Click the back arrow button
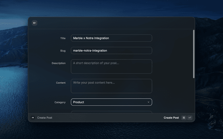 point(34,23)
